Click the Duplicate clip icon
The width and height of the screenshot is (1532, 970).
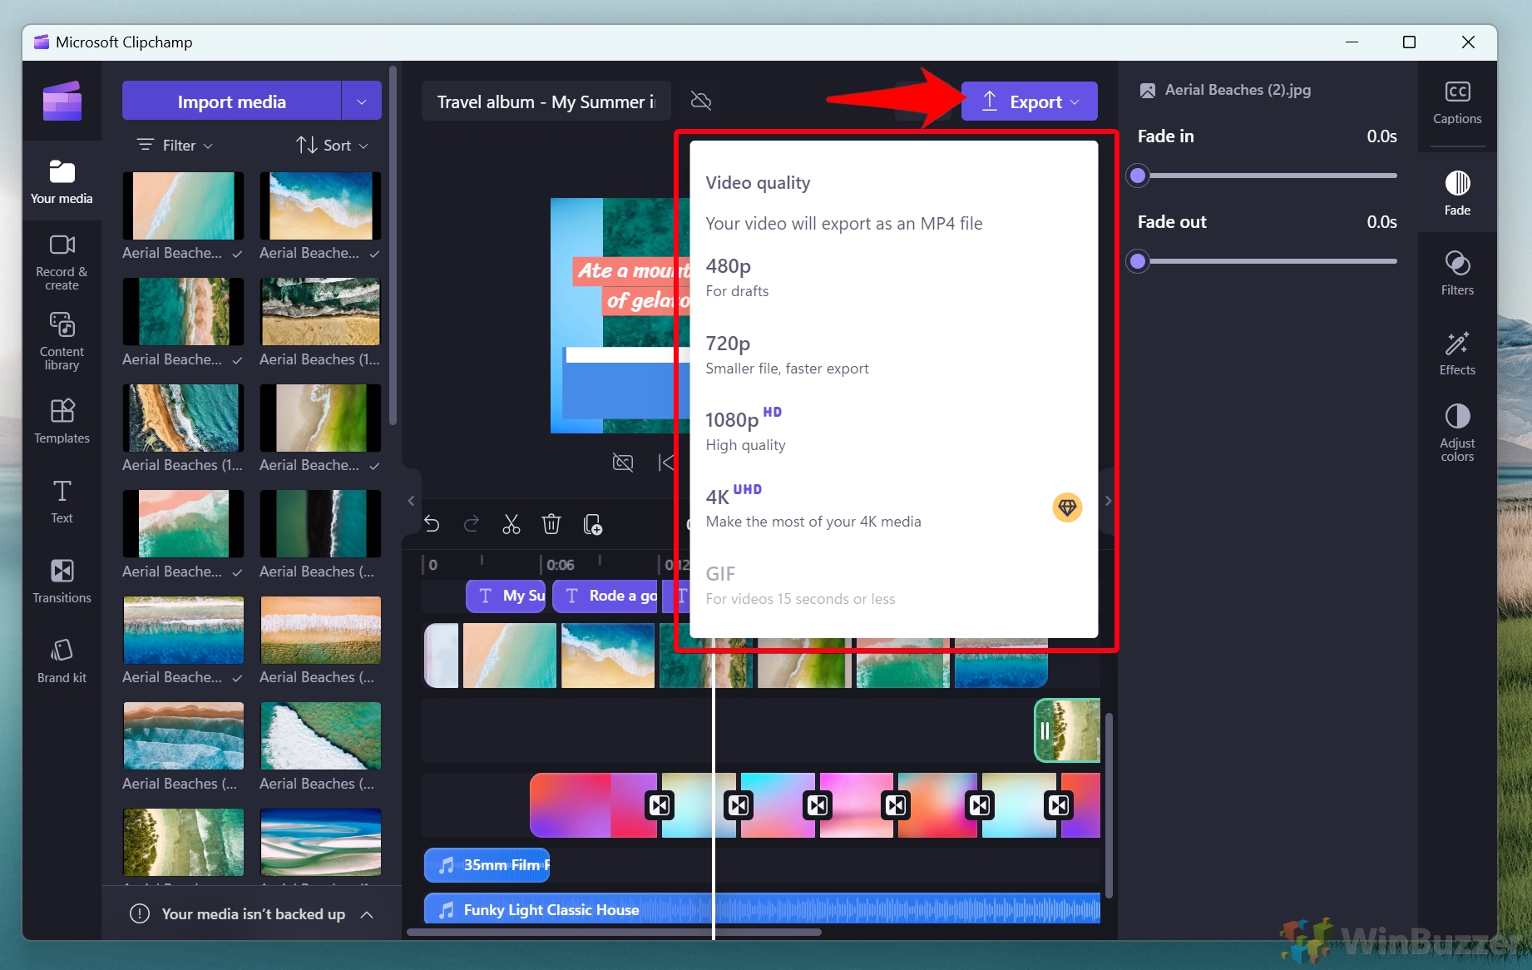(593, 524)
